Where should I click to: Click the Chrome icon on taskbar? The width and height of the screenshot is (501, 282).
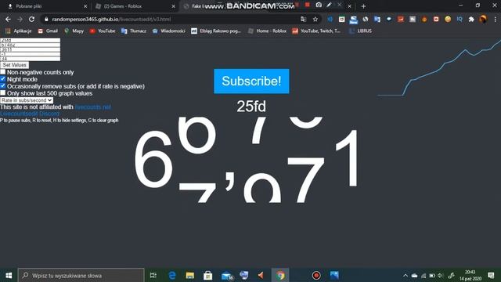pos(280,275)
